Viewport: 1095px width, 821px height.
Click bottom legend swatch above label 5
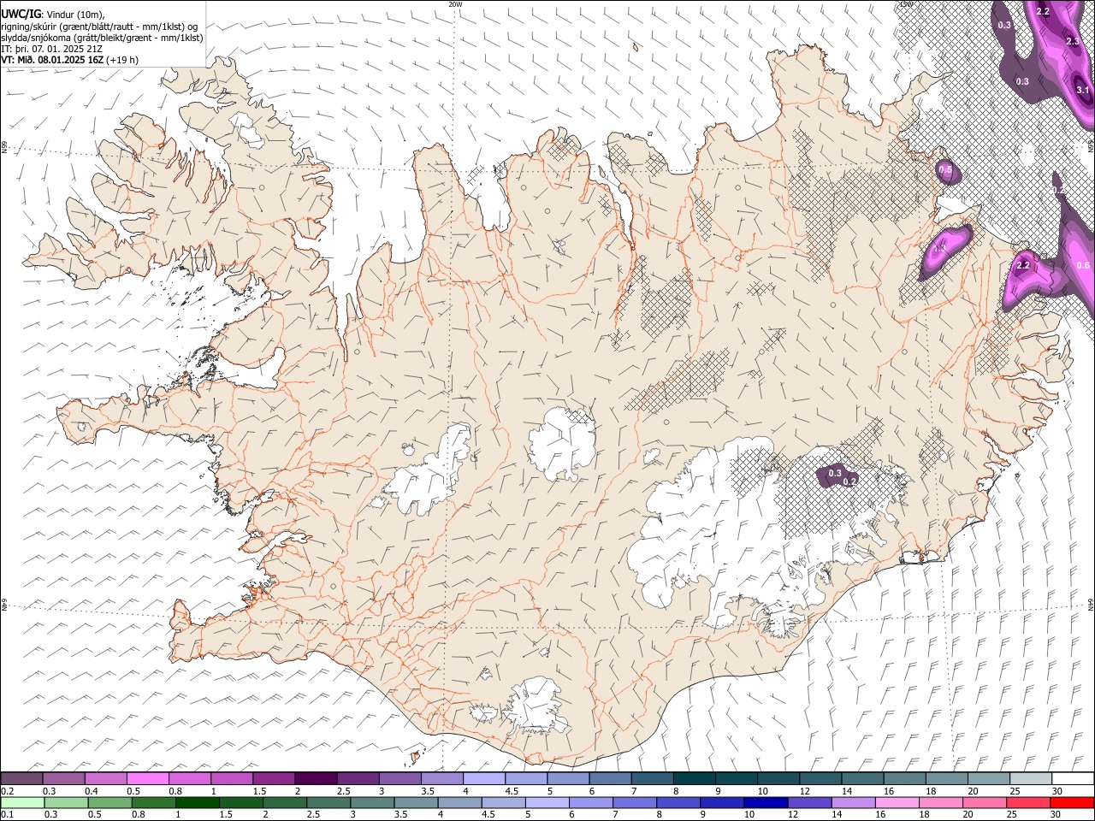[x=547, y=802]
